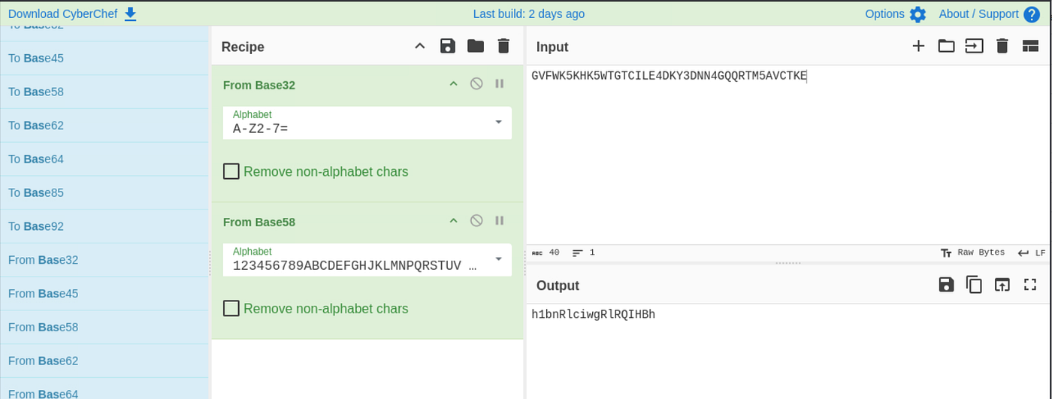Copy raw output to clipboard icon

(x=975, y=285)
